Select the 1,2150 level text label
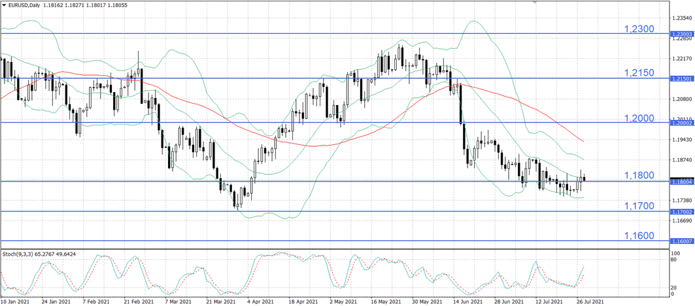The image size is (695, 306). 639,73
